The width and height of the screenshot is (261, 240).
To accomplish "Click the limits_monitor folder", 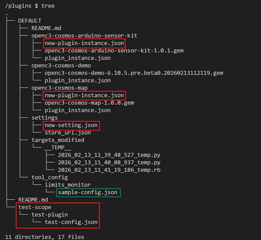I will (68, 185).
